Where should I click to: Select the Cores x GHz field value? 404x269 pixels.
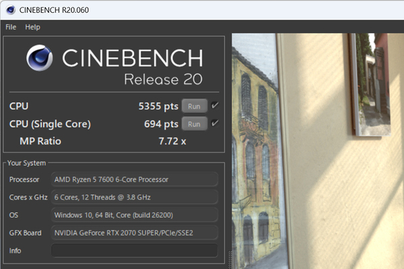pyautogui.click(x=135, y=197)
